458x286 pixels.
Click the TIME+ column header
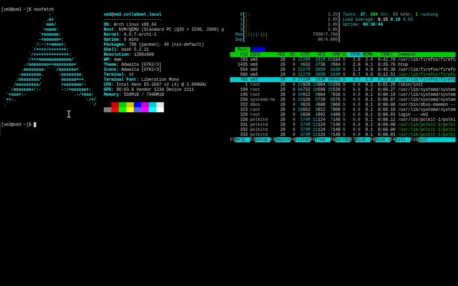click(386, 54)
